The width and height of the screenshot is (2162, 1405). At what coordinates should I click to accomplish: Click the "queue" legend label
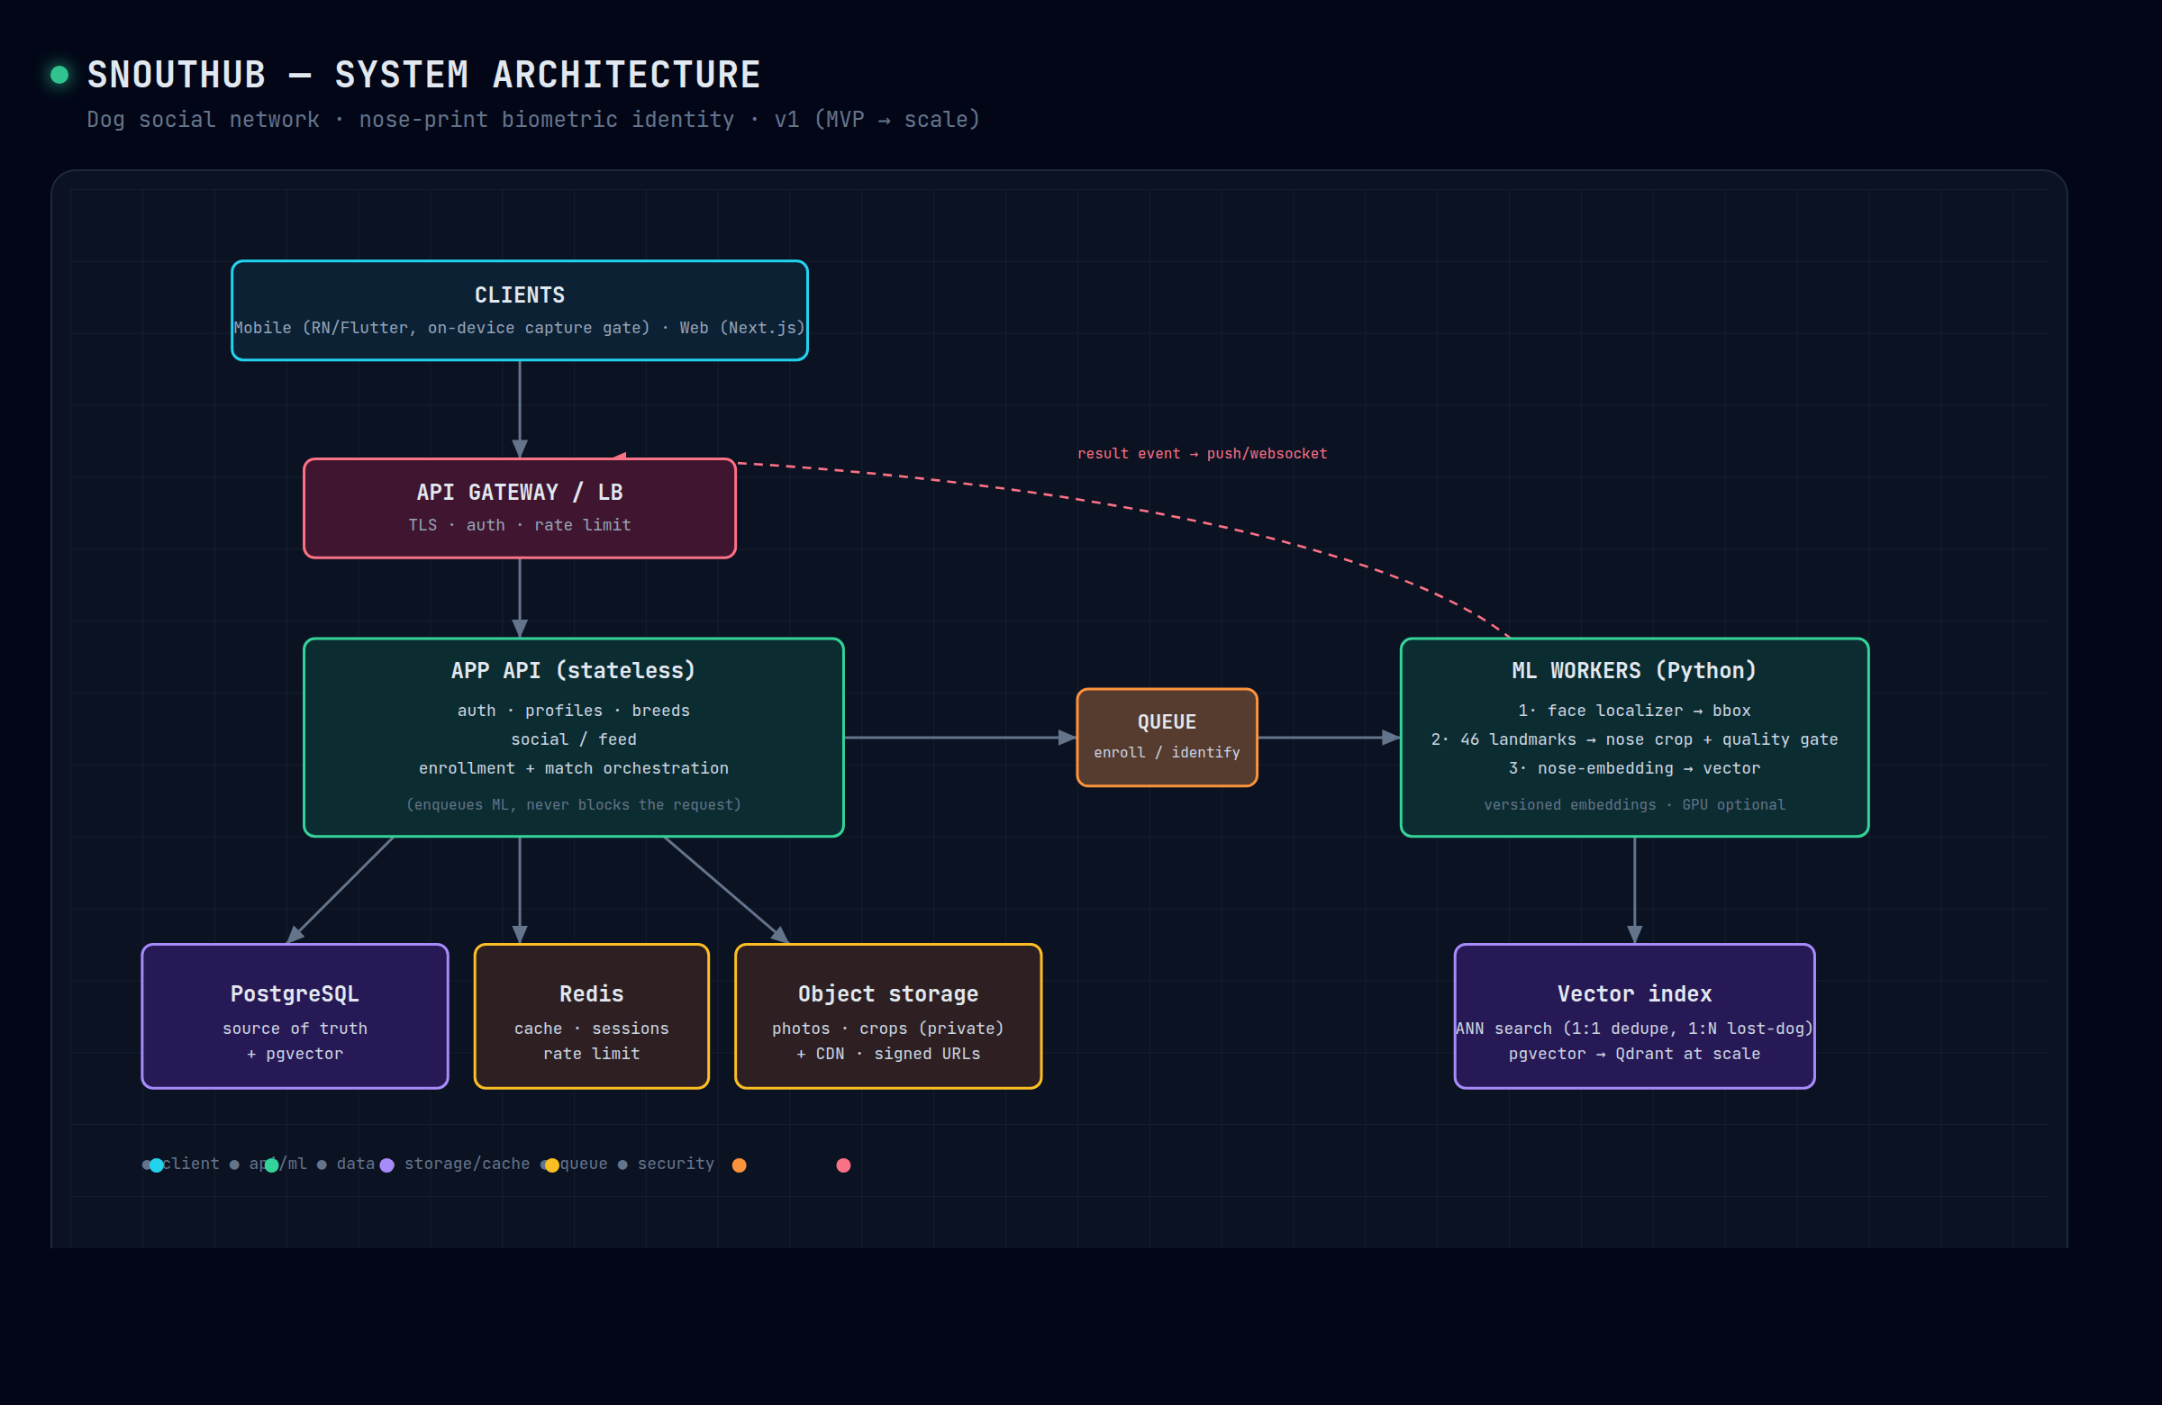[x=583, y=1164]
